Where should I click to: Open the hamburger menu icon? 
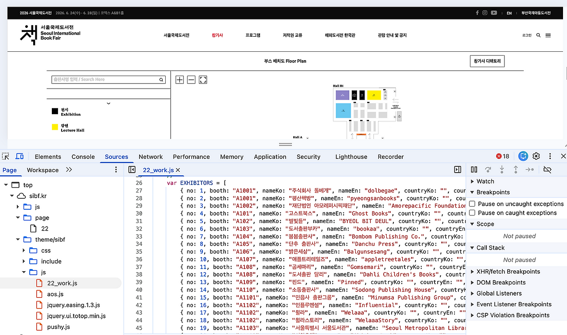click(x=548, y=35)
